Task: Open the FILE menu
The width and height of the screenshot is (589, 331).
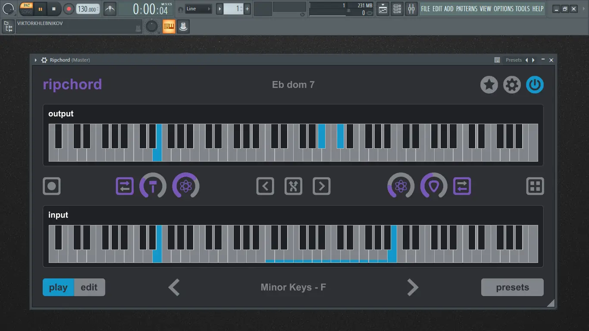Action: coord(426,9)
